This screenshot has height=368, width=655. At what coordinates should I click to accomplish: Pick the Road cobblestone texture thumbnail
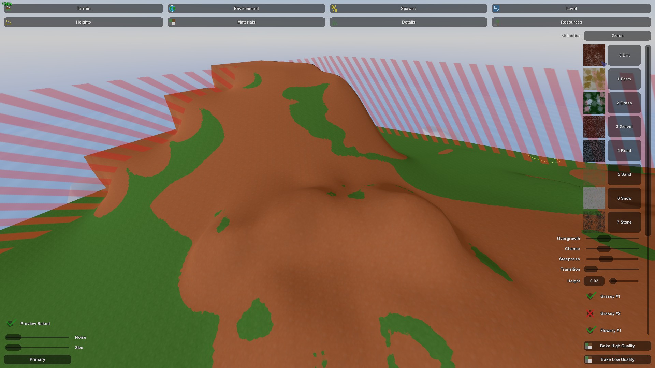tap(594, 151)
